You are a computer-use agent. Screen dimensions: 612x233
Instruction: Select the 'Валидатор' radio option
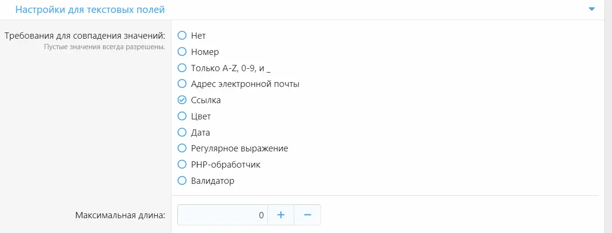[182, 181]
